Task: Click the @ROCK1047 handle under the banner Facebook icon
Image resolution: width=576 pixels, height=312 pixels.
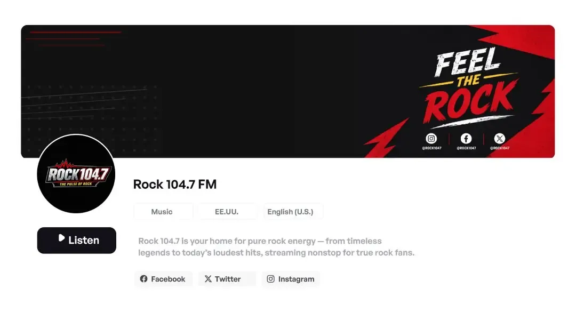Action: (x=466, y=148)
